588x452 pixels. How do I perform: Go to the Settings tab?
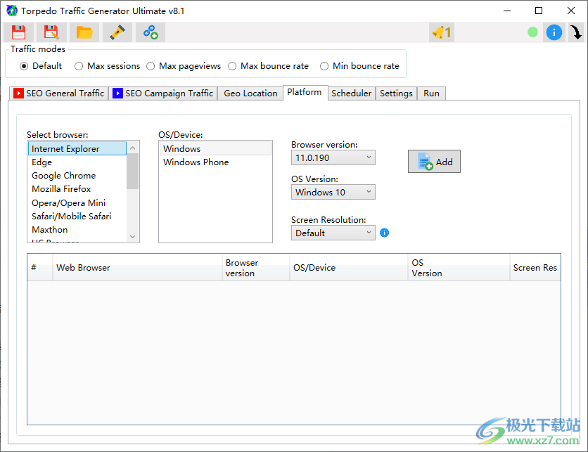(x=396, y=93)
